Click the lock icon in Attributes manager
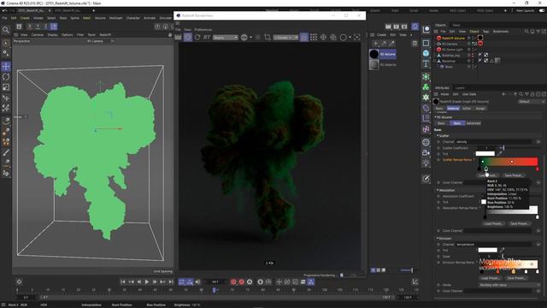547x308 pixels. click(532, 94)
